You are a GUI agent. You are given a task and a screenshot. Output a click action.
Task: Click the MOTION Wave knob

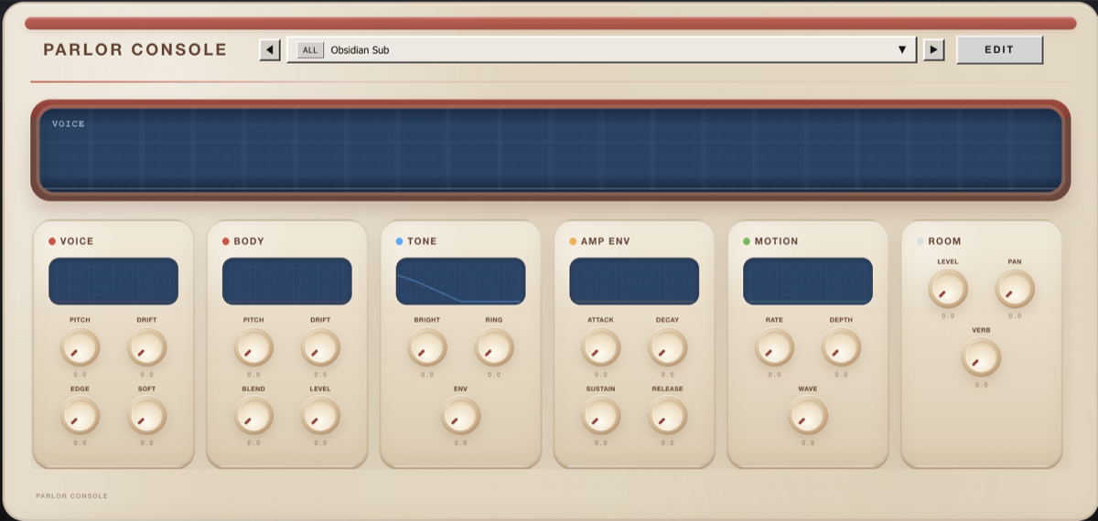pyautogui.click(x=808, y=416)
